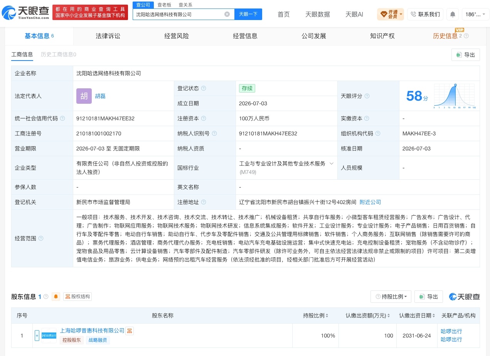The image size is (490, 356).
Task: Select the 查老板 search mode tab
Action: (164, 5)
